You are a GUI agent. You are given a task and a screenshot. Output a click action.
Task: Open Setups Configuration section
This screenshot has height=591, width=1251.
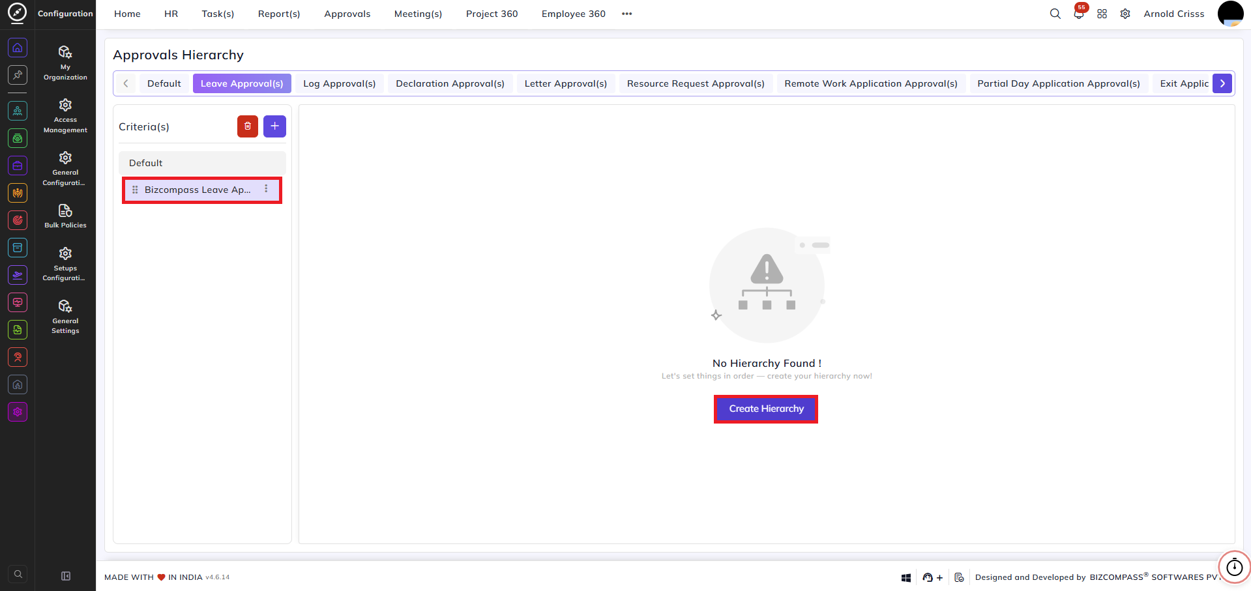65,264
